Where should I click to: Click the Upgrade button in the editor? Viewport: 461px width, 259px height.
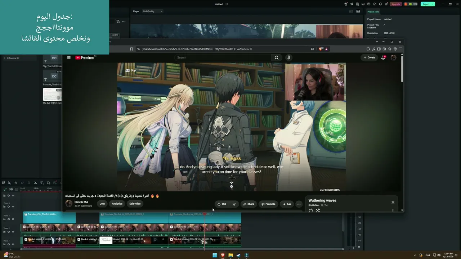pyautogui.click(x=396, y=4)
